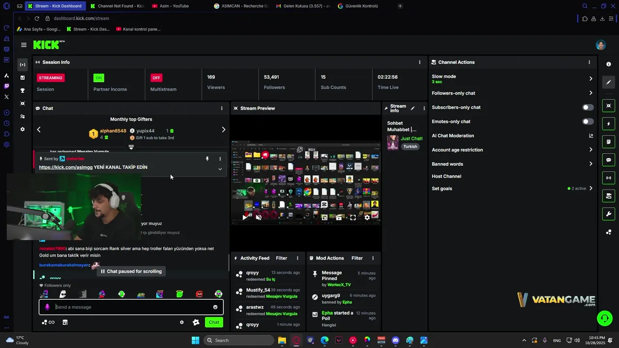Show next top gifters with right arrow
The height and width of the screenshot is (348, 619).
[x=223, y=130]
